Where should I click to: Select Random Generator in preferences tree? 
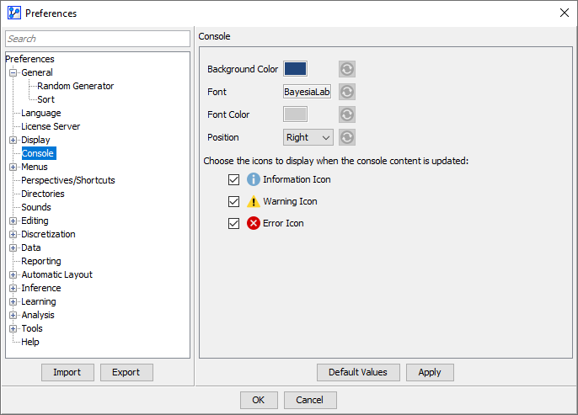click(75, 86)
